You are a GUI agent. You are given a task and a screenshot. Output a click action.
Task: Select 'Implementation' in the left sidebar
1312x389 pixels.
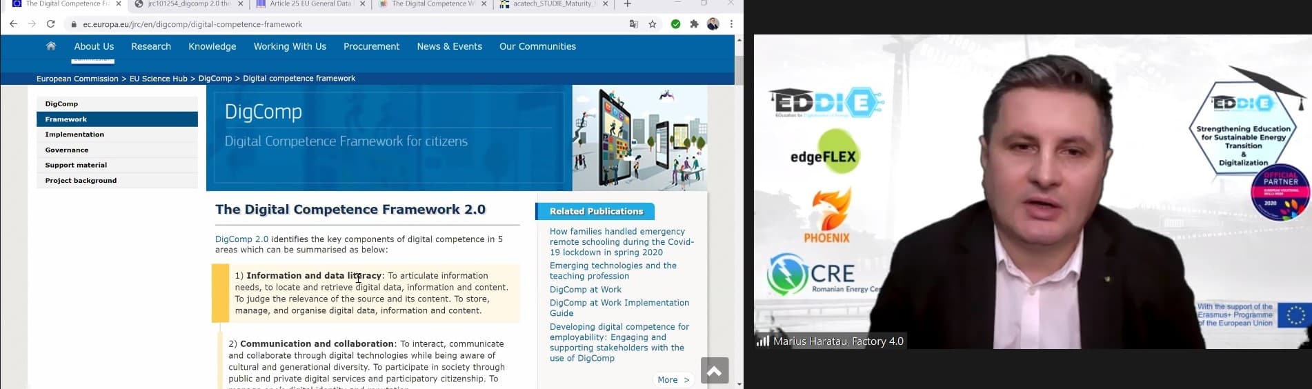coord(117,134)
